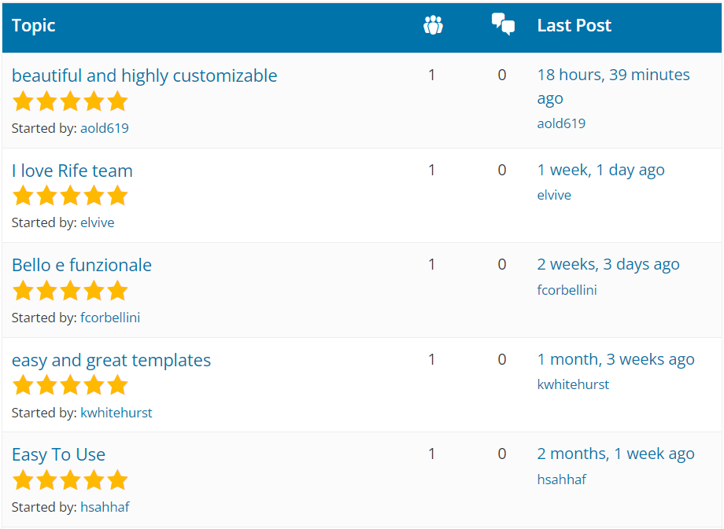Open fcorbellini's profile under Last Post
This screenshot has width=724, height=529.
click(567, 290)
